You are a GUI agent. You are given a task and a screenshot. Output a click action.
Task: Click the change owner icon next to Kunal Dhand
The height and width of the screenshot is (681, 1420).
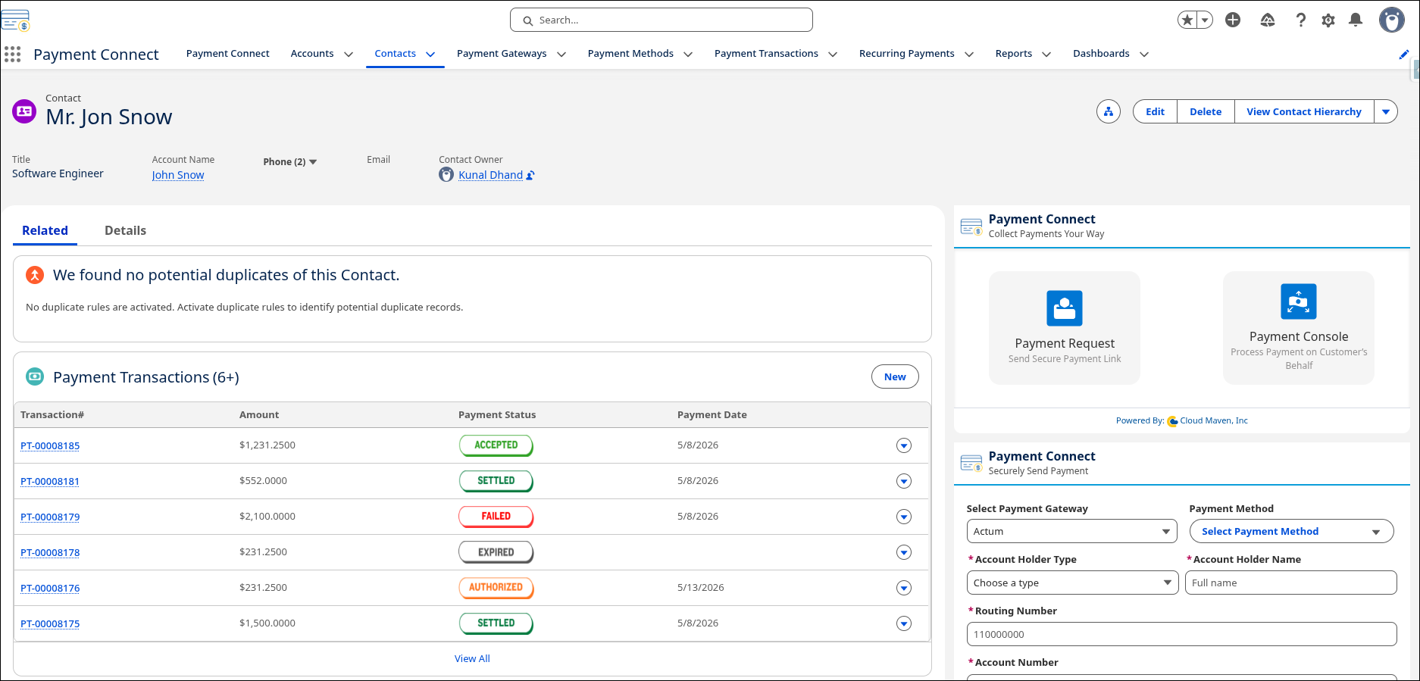click(x=530, y=176)
